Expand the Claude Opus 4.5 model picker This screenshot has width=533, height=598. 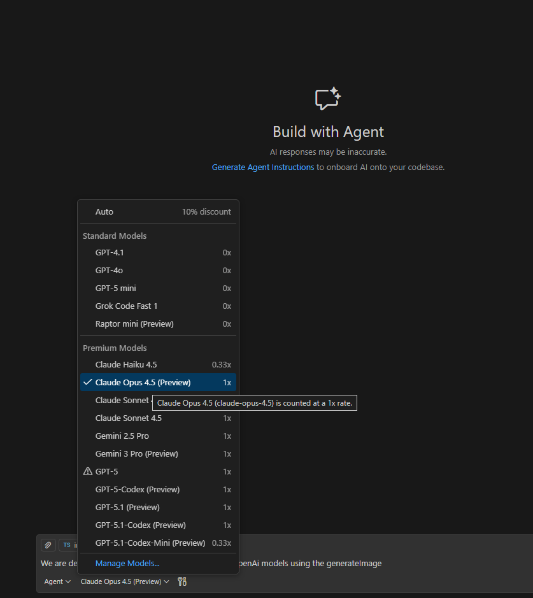(125, 581)
